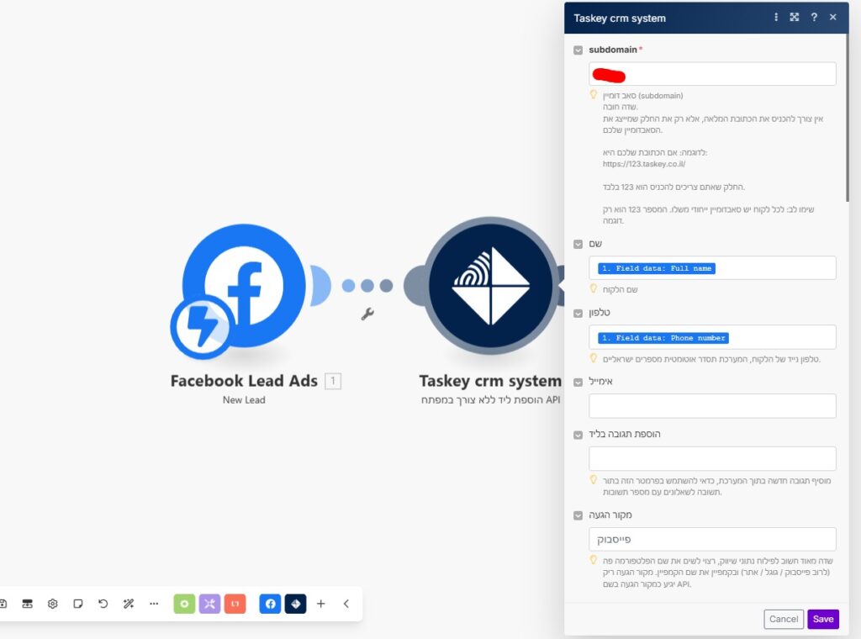The height and width of the screenshot is (639, 861).
Task: Open the more options ellipsis in toolbar
Action: click(154, 604)
